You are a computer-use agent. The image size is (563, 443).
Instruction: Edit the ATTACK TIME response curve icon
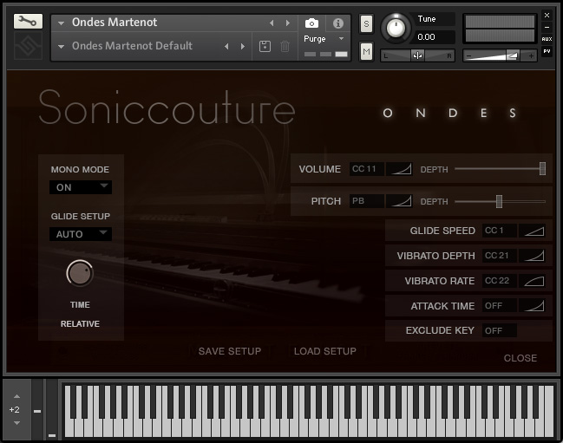(x=532, y=306)
